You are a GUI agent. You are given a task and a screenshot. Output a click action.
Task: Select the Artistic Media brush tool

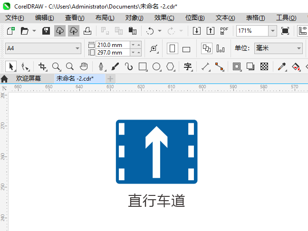coord(115,66)
